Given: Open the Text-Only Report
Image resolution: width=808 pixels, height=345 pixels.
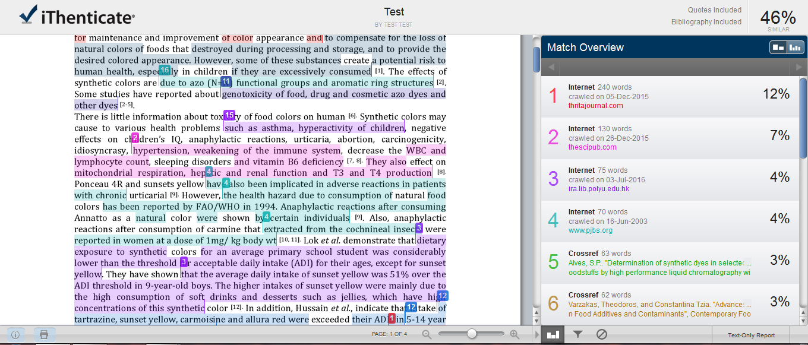Looking at the screenshot, I should click(751, 335).
